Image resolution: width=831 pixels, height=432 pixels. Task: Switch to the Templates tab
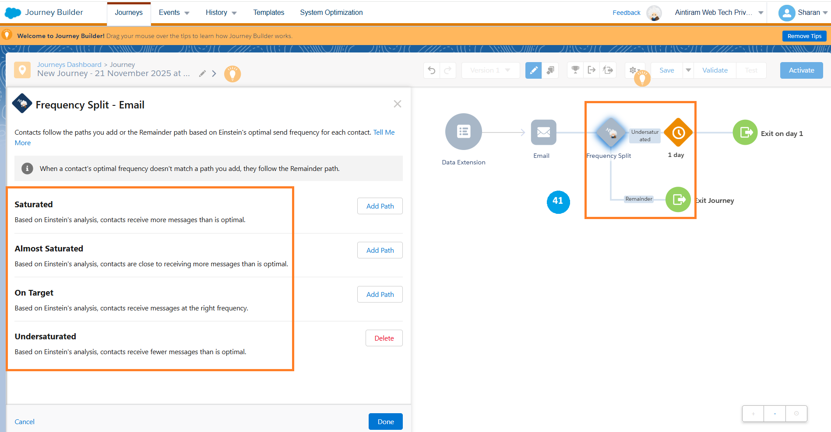coord(268,13)
